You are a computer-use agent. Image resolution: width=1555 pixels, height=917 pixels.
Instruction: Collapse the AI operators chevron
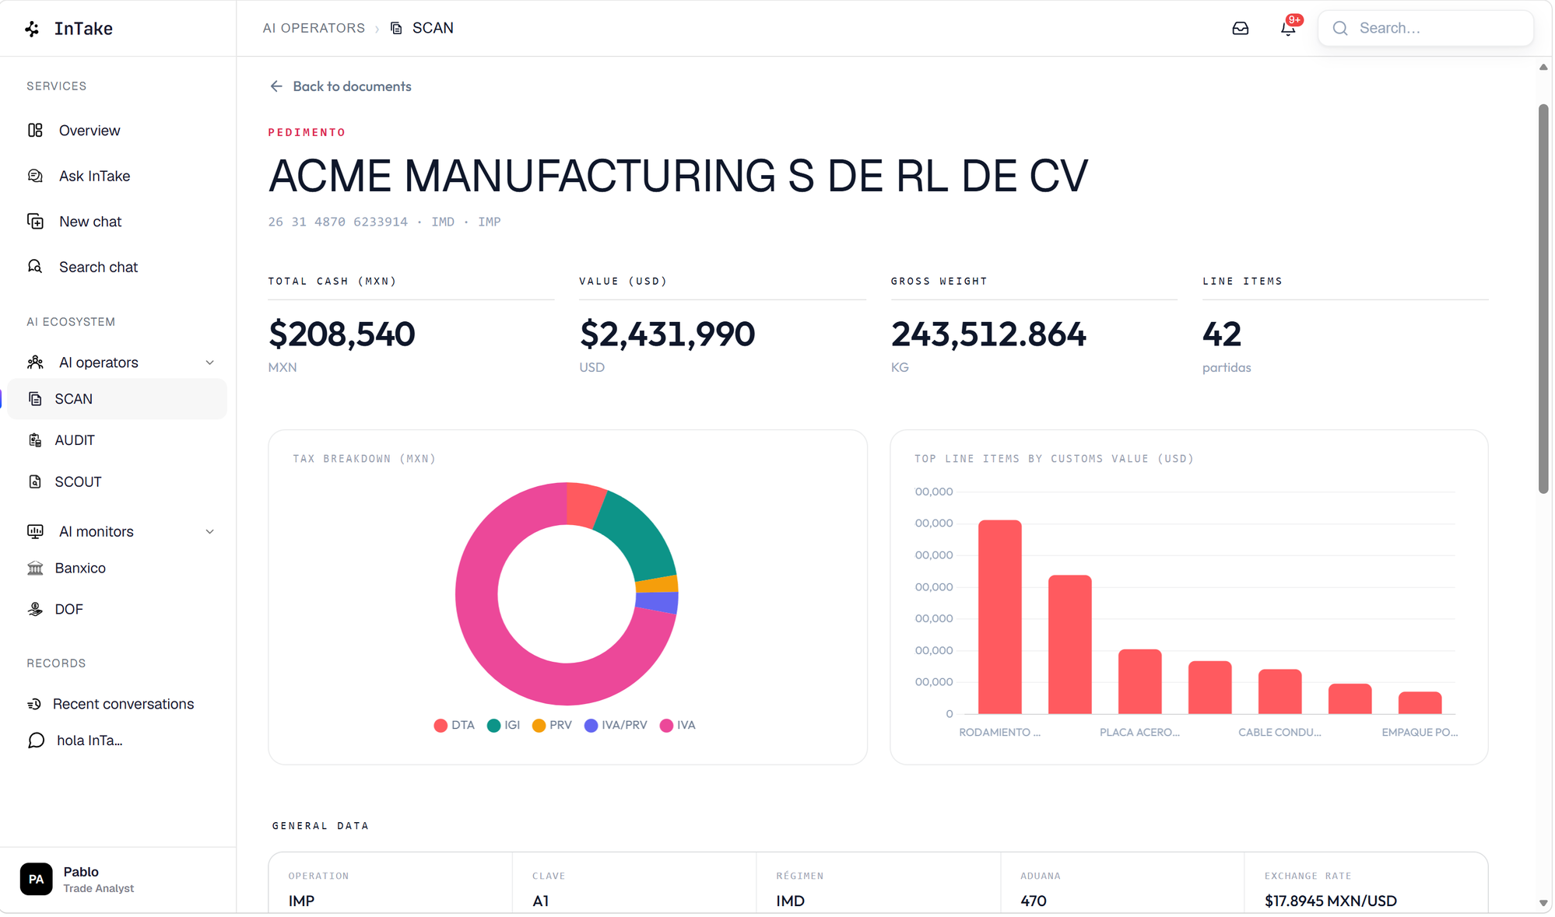pyautogui.click(x=210, y=363)
